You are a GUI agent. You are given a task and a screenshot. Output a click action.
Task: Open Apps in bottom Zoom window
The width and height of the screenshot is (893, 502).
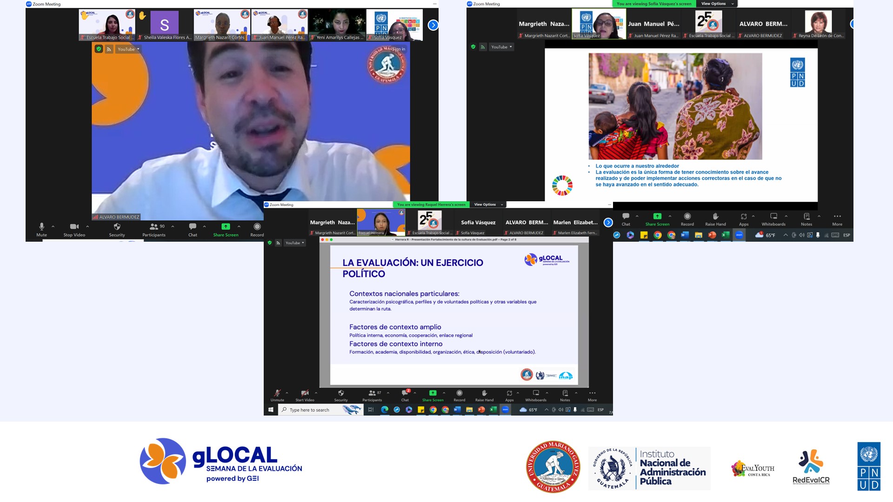click(509, 396)
